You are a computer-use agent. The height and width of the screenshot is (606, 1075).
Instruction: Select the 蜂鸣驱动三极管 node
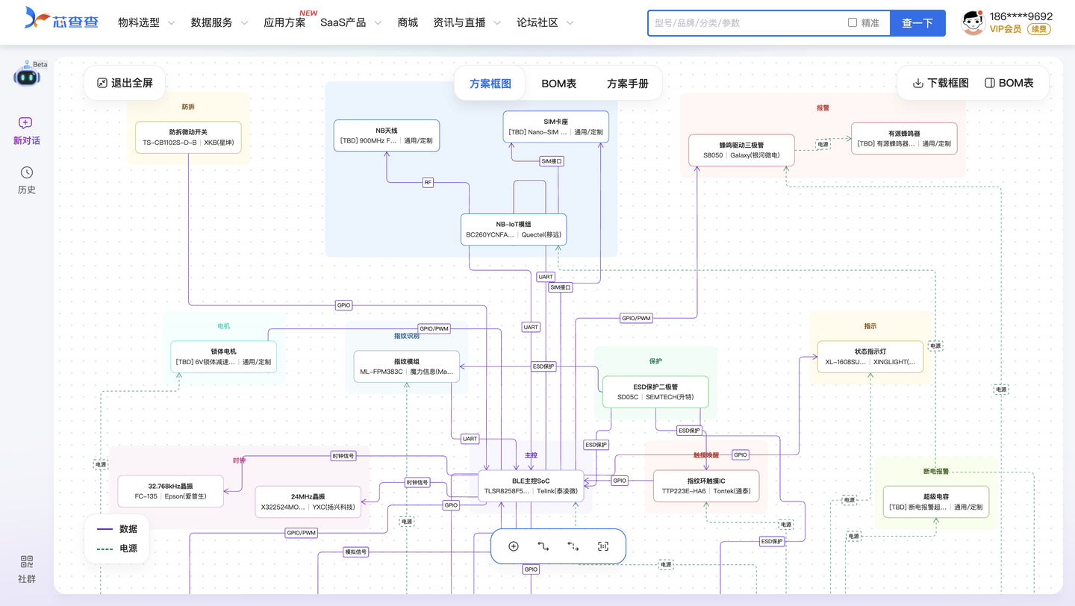[x=741, y=150]
